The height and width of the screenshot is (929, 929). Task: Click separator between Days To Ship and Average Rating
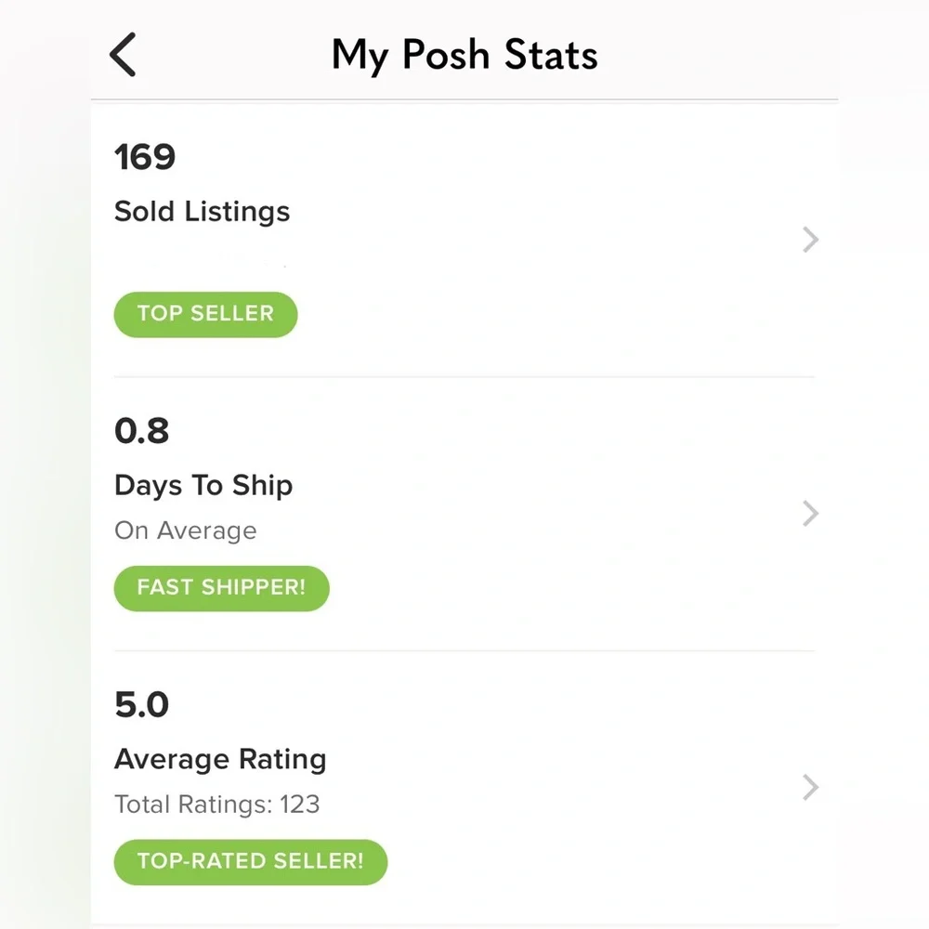coord(464,651)
